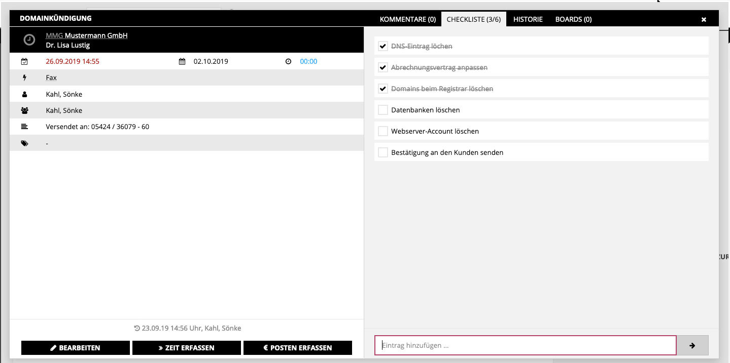Click the list icon beside Versendet an
730x363 pixels.
point(24,126)
